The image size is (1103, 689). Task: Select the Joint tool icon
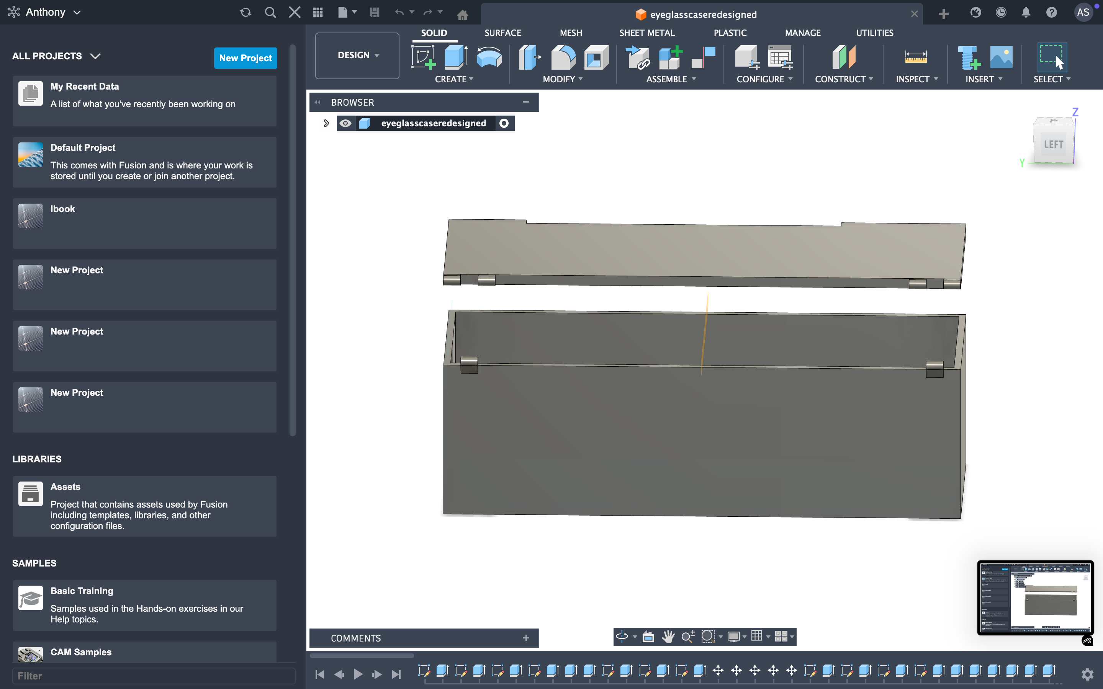703,57
